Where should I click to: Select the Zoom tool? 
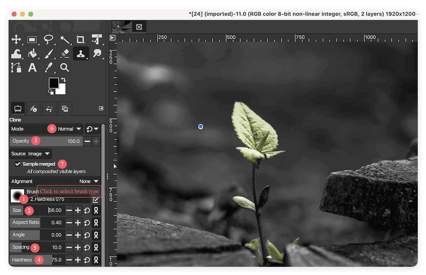click(65, 67)
